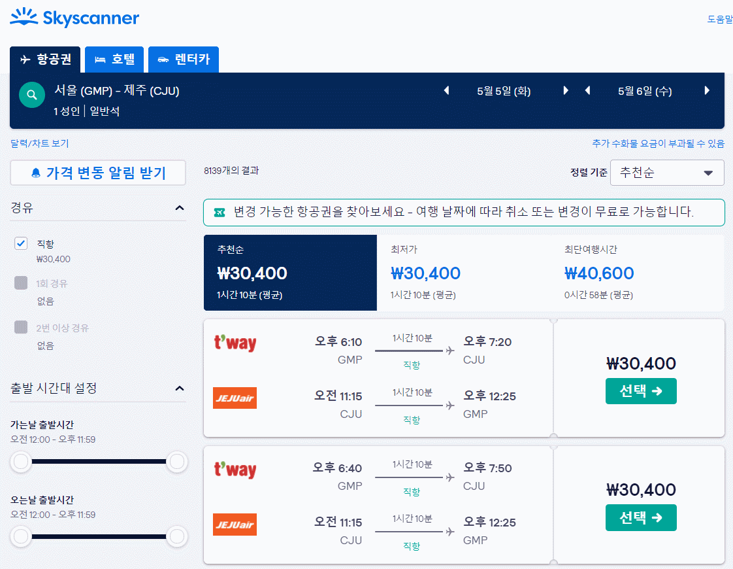Viewport: 733px width, 569px height.
Task: Click JEJUair logo in the second result card
Action: point(235,524)
